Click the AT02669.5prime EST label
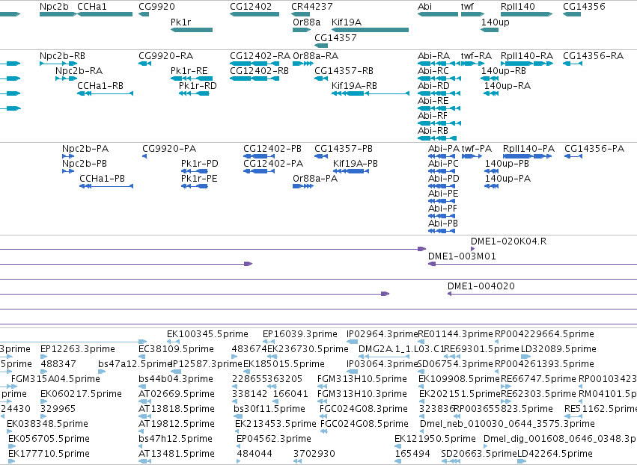The width and height of the screenshot is (637, 465). [177, 393]
